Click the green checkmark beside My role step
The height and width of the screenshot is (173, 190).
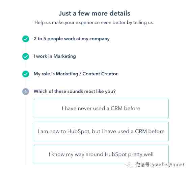point(26,74)
